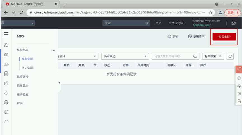Click the browser 更新 button

coord(232,13)
